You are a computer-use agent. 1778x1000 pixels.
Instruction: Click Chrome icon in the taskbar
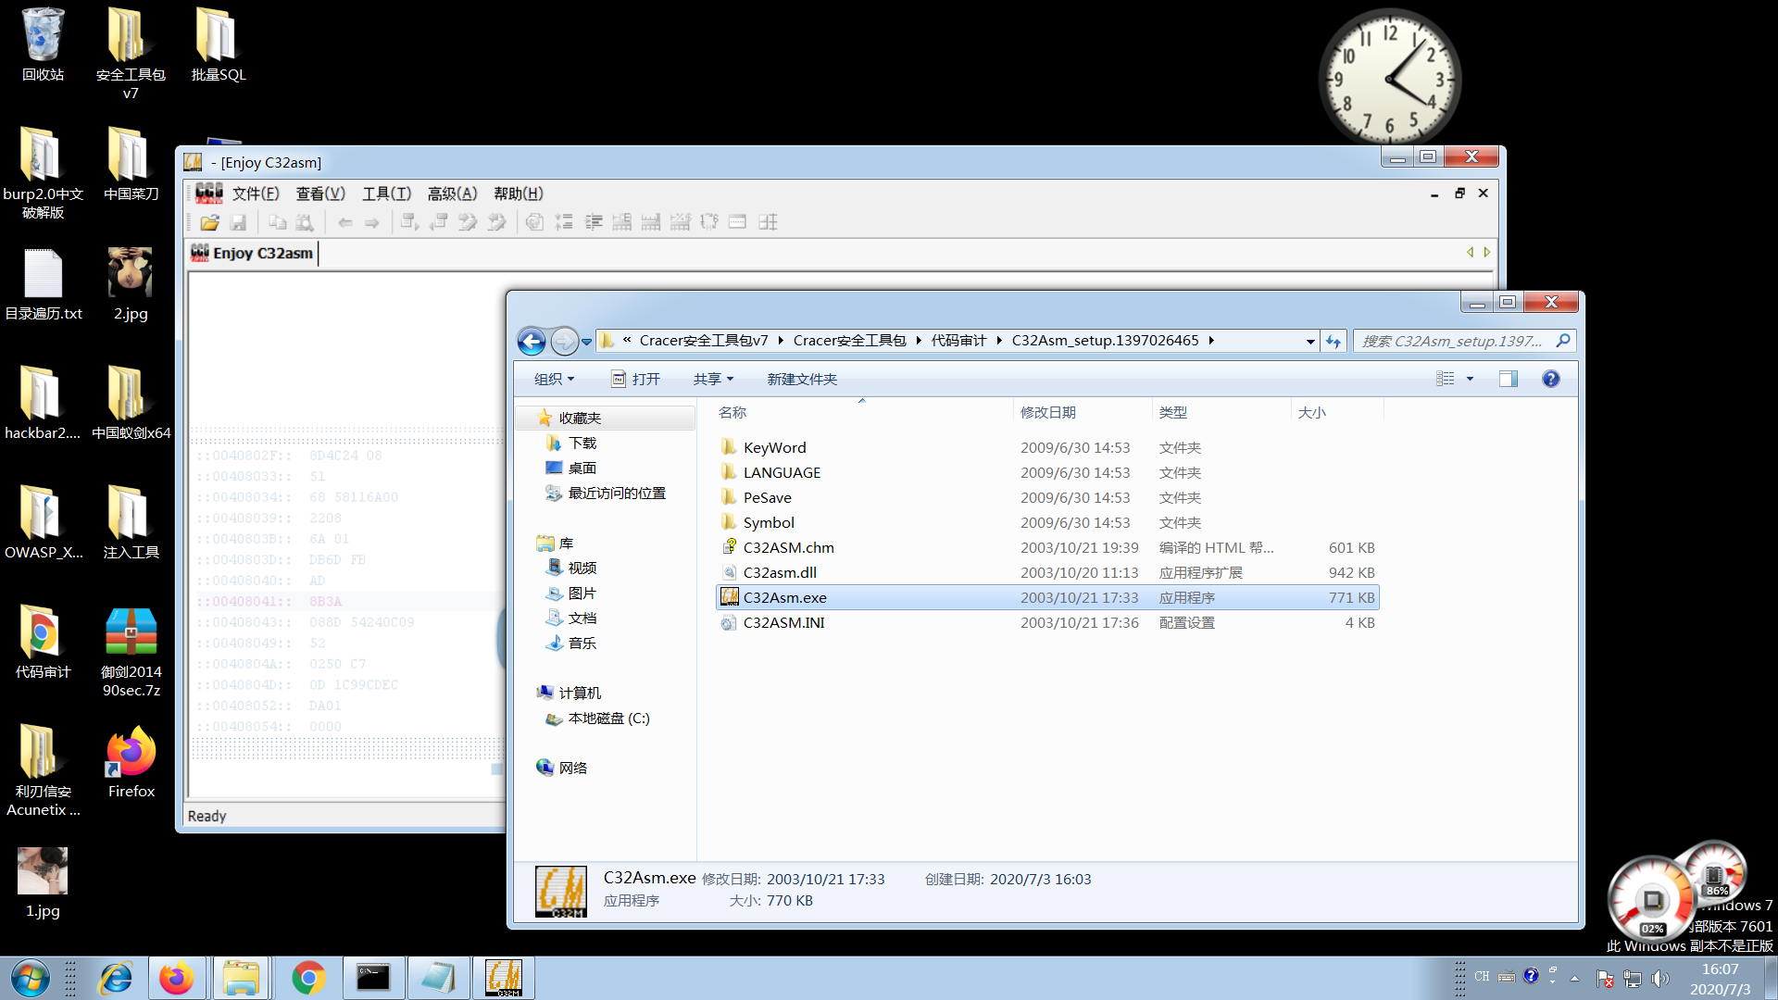click(308, 978)
